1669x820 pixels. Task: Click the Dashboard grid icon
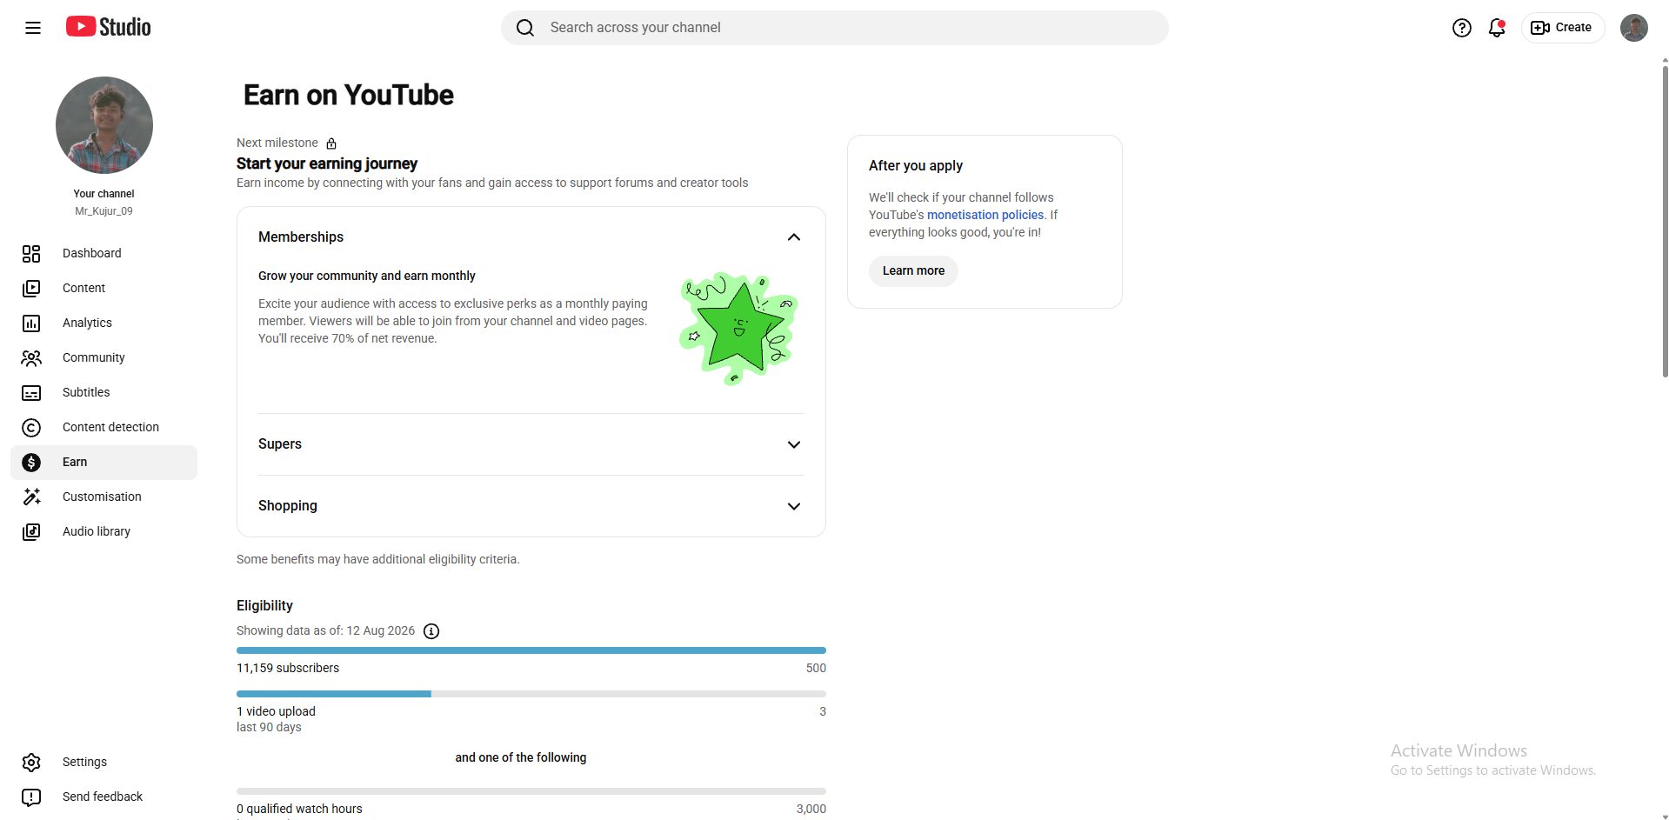pos(31,253)
